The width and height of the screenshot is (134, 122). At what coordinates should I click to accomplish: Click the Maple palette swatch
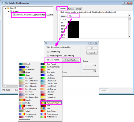click(22, 100)
